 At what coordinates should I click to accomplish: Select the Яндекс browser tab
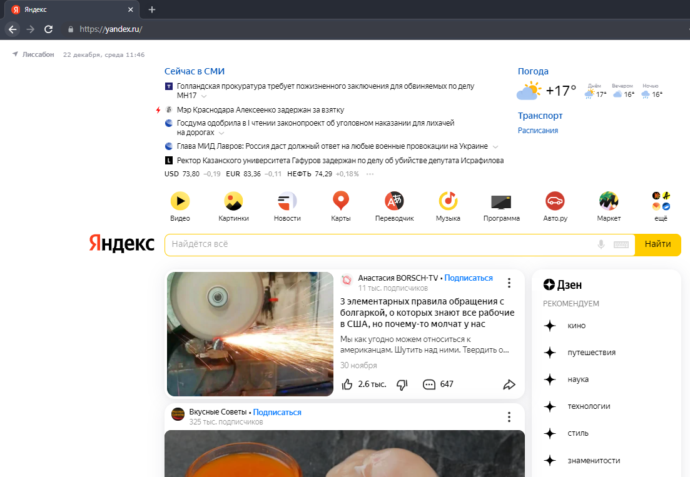click(x=72, y=9)
